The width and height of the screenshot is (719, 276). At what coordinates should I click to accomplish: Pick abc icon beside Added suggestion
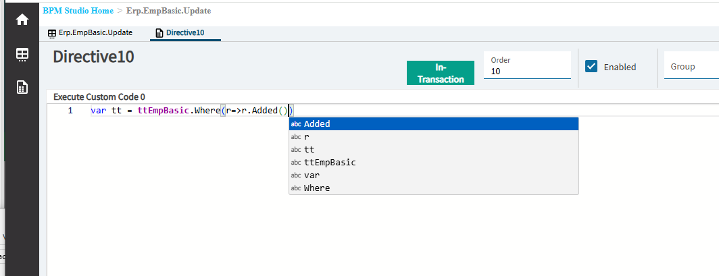point(296,124)
